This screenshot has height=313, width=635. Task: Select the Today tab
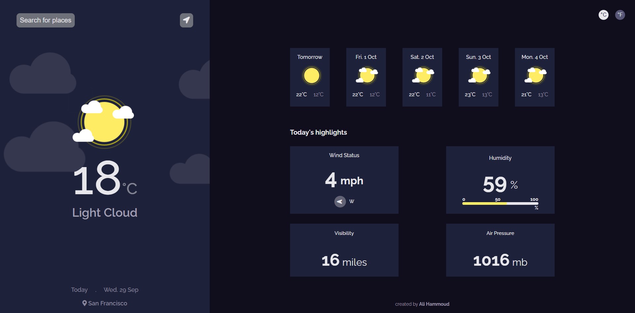click(x=79, y=290)
